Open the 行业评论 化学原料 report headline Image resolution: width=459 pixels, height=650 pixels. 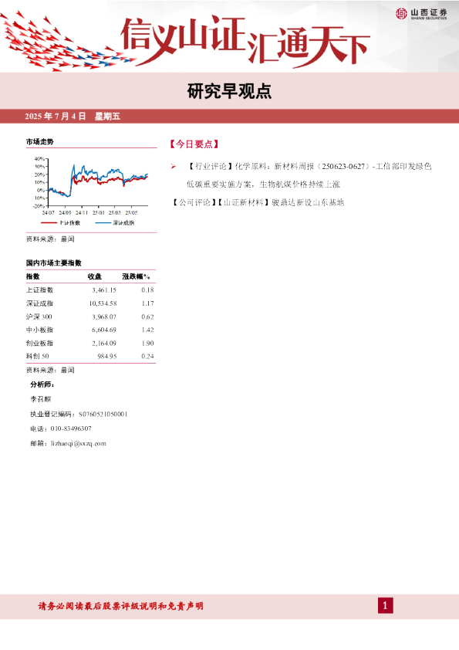[x=309, y=175]
